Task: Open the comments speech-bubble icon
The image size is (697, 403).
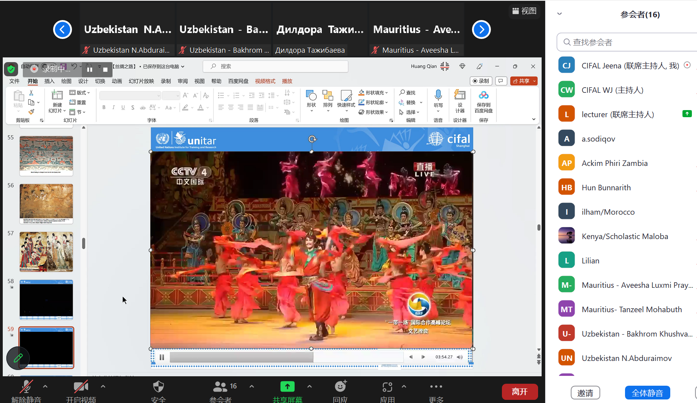Action: [x=501, y=81]
